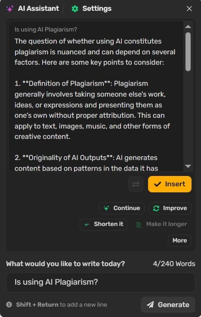Image resolution: width=201 pixels, height=317 pixels.
Task: Click the prompt input field
Action: (x=101, y=282)
